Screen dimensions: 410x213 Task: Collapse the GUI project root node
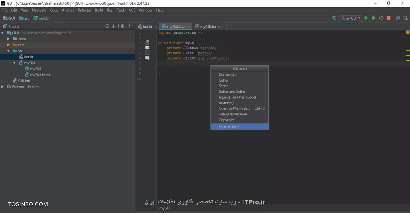(2, 33)
